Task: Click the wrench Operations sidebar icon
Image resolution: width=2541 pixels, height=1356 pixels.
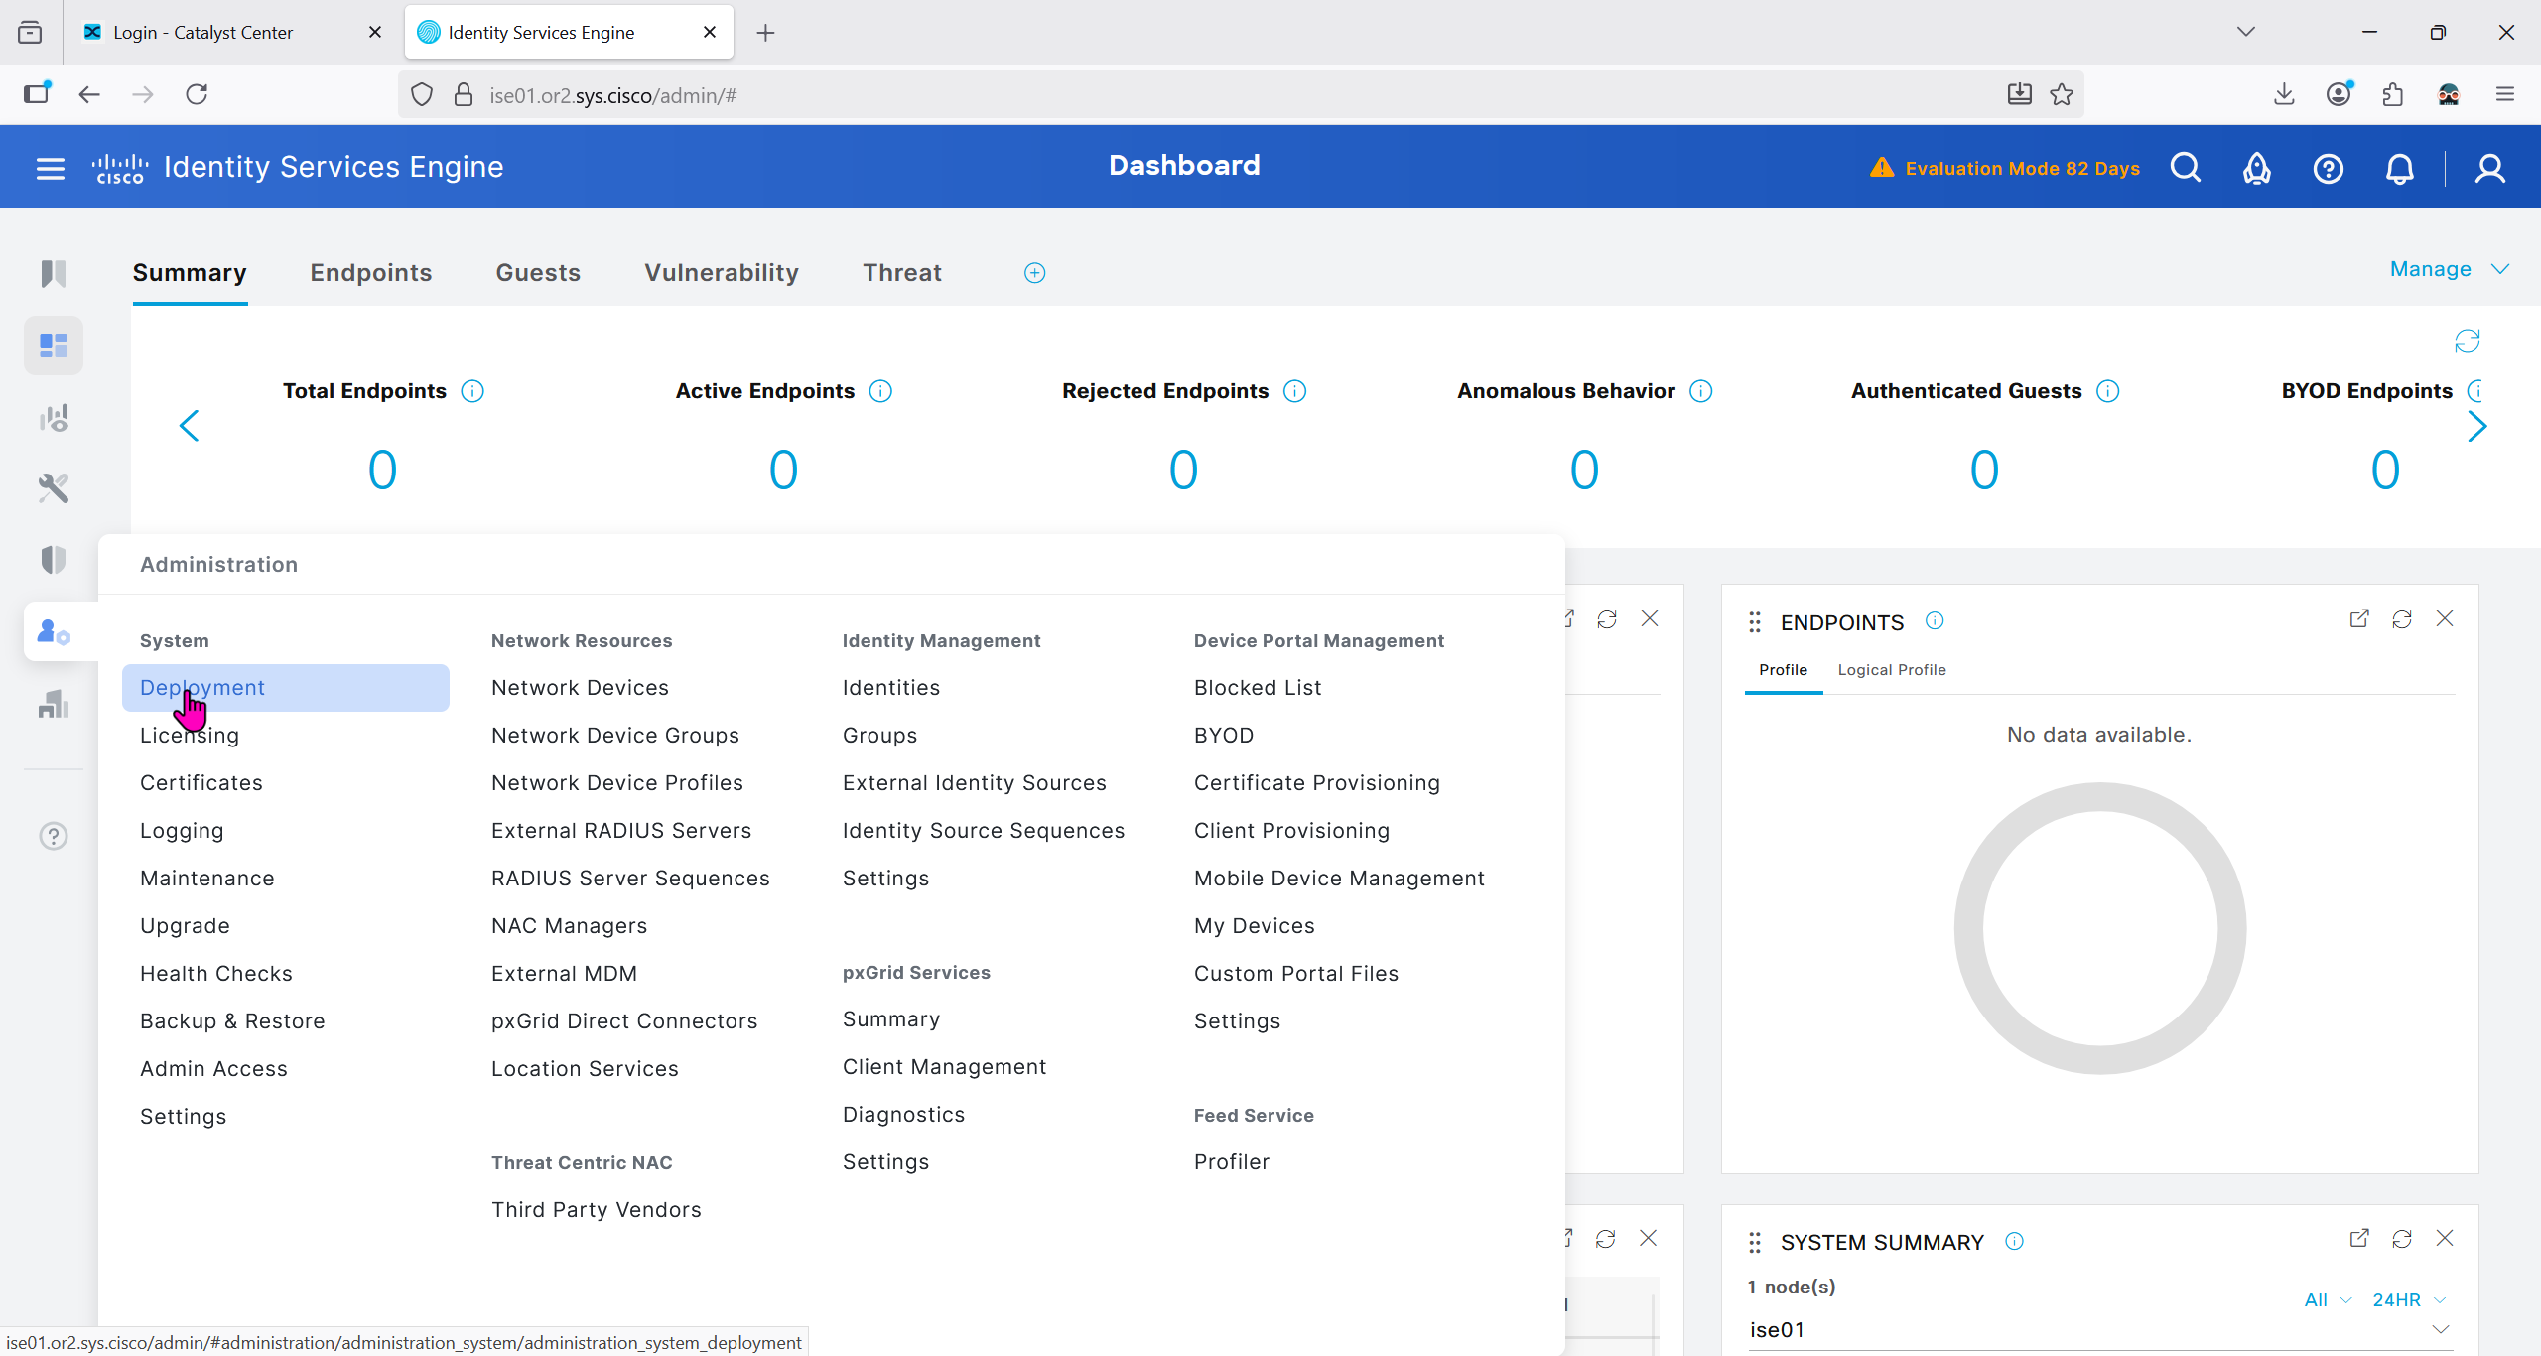Action: click(54, 488)
